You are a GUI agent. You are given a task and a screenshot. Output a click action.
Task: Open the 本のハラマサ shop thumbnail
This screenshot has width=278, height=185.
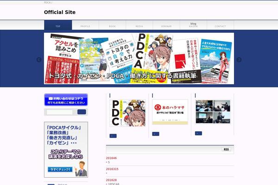coord(170,112)
